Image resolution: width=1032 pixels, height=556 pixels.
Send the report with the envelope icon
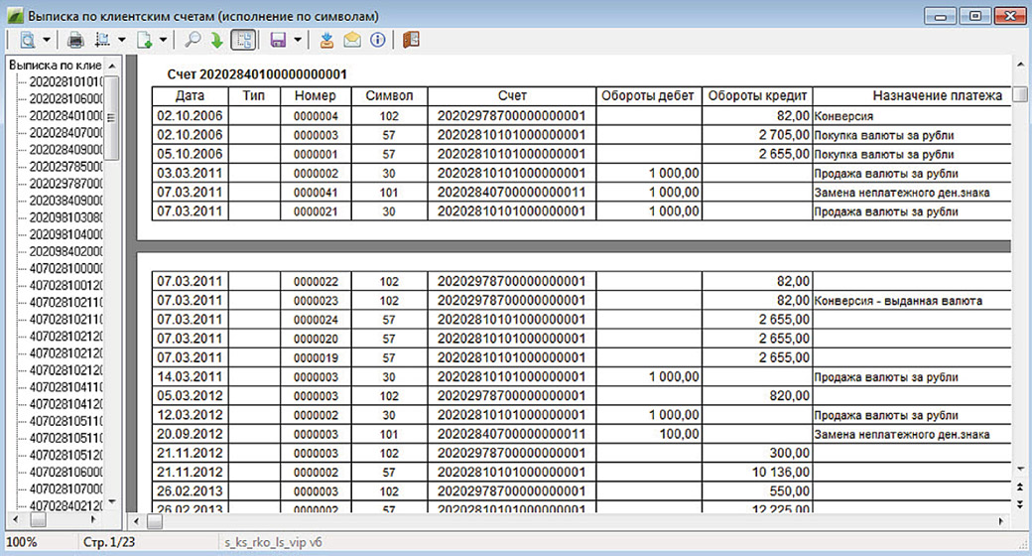click(352, 40)
